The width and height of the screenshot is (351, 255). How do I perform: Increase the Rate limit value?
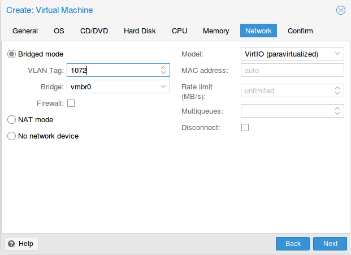click(x=337, y=88)
